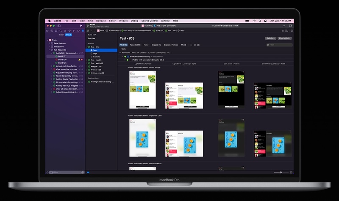Open the Issue navigator warning icon

pyautogui.click(x=65, y=31)
